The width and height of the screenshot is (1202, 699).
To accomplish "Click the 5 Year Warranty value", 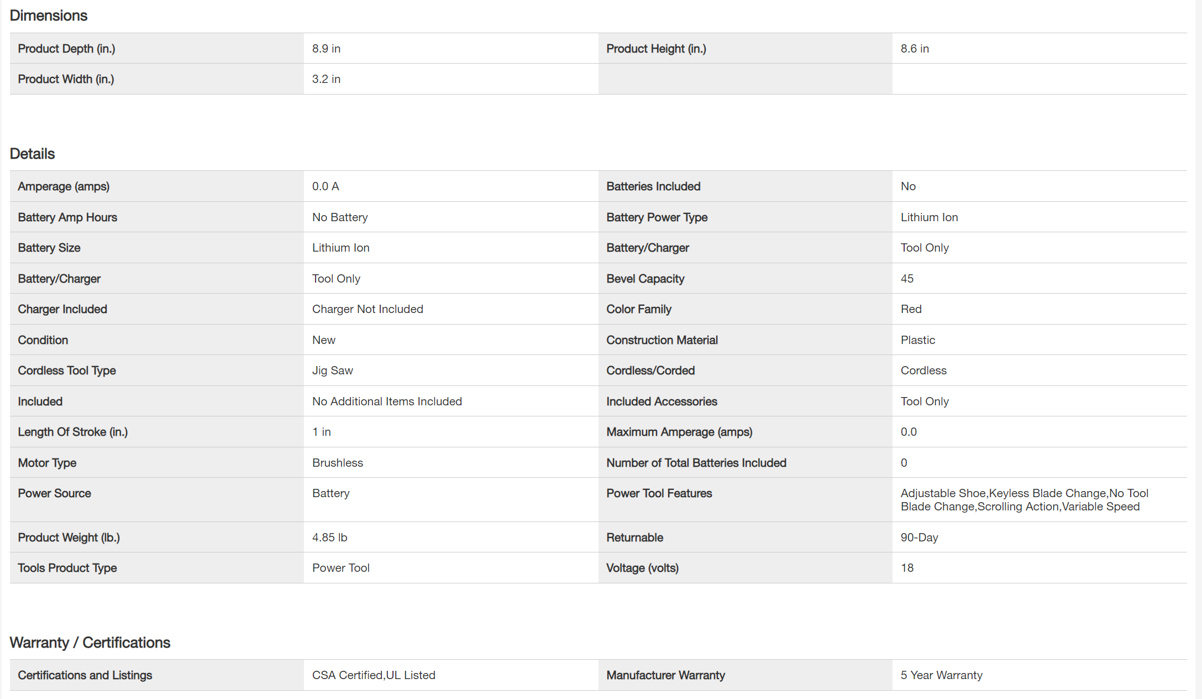I will click(941, 675).
